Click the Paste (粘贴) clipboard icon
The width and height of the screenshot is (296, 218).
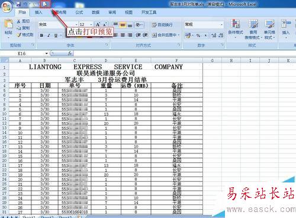tap(8, 24)
